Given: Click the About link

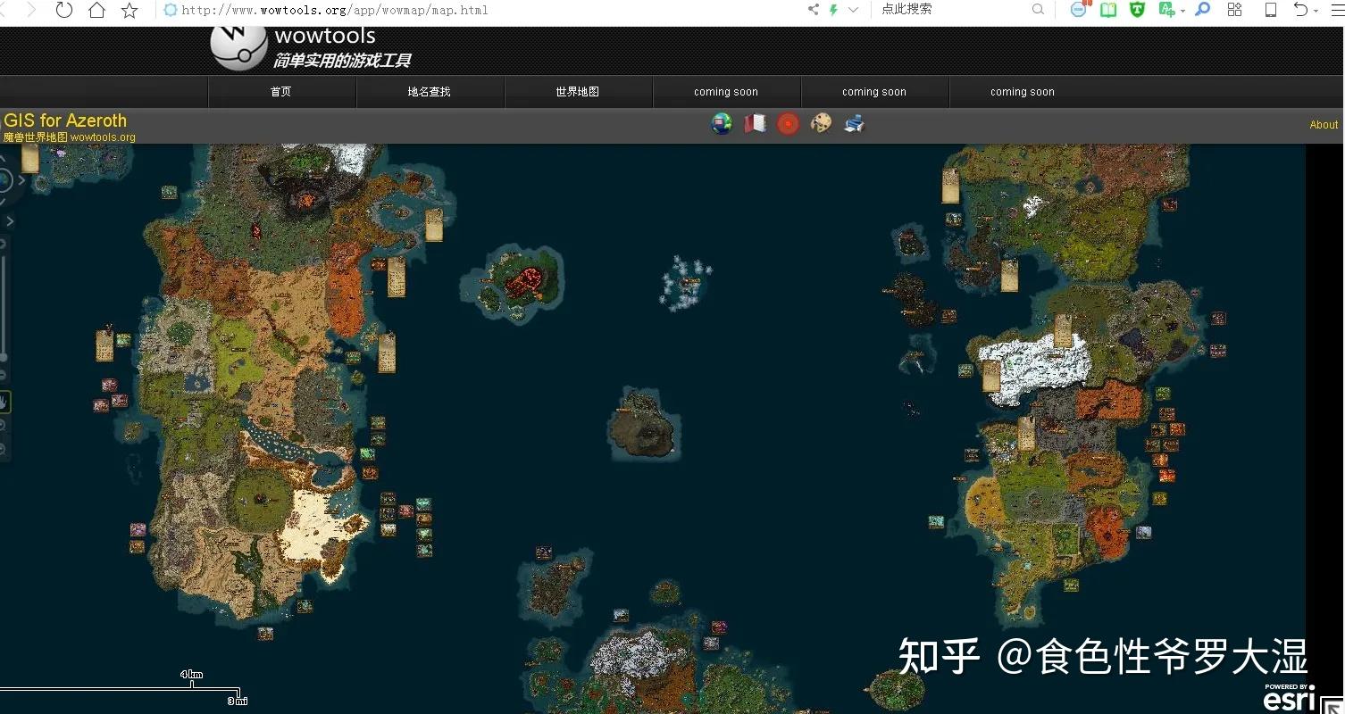Looking at the screenshot, I should (1324, 125).
